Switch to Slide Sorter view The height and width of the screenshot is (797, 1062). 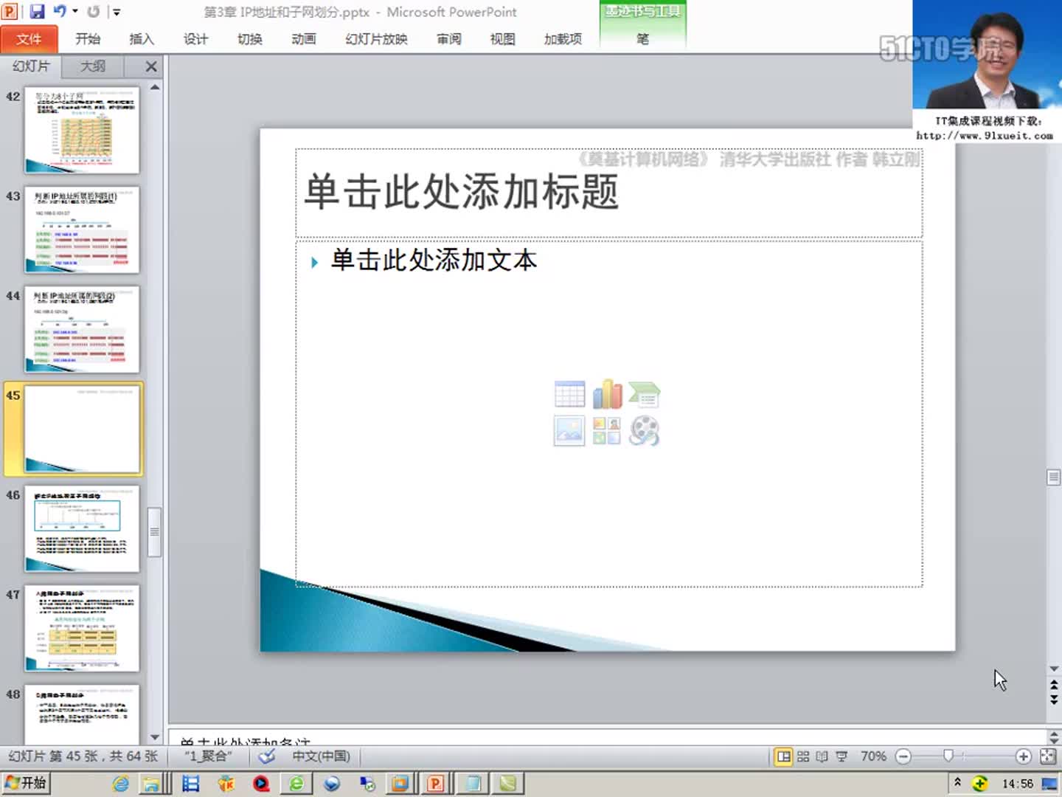[803, 756]
